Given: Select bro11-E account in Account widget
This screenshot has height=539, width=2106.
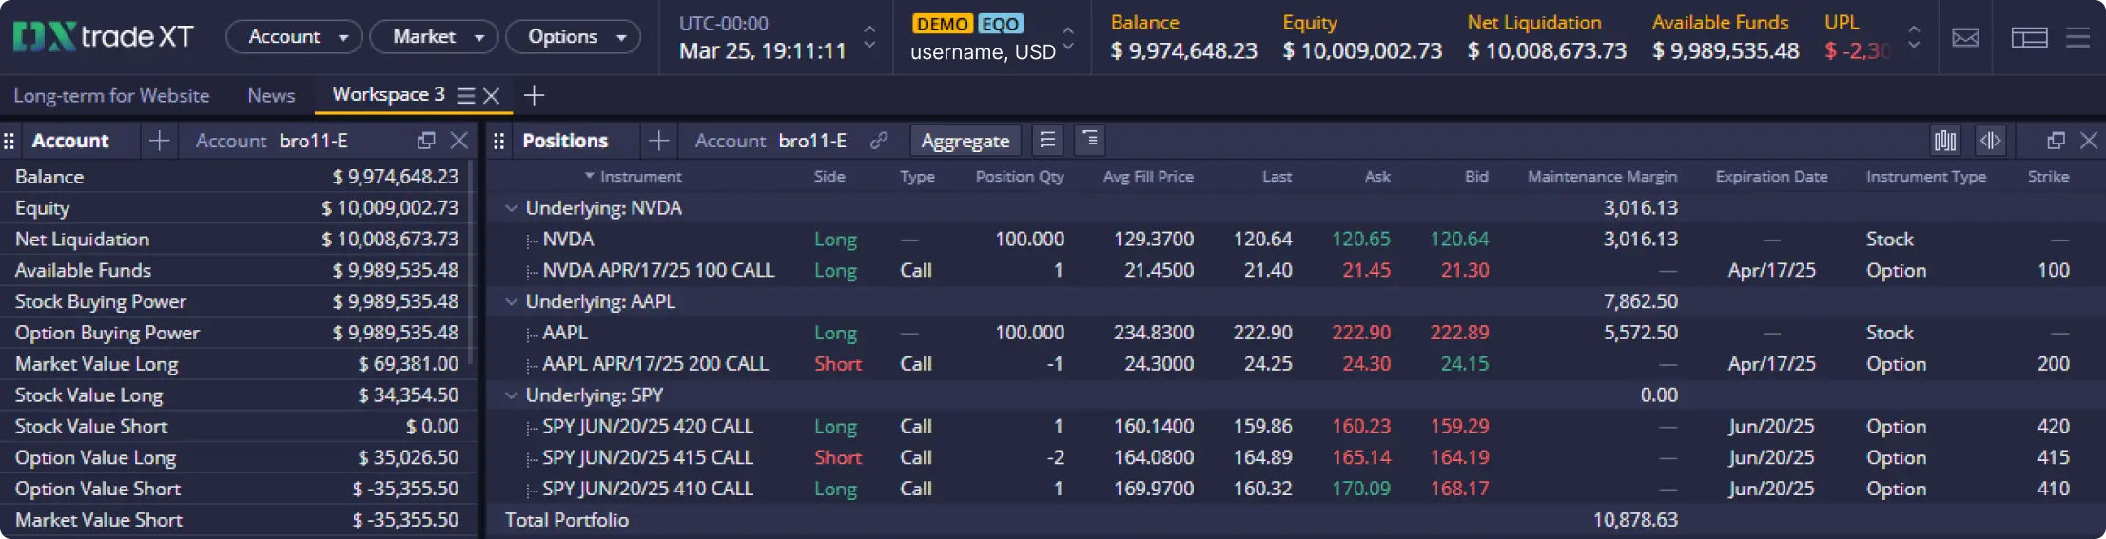Looking at the screenshot, I should (x=313, y=141).
